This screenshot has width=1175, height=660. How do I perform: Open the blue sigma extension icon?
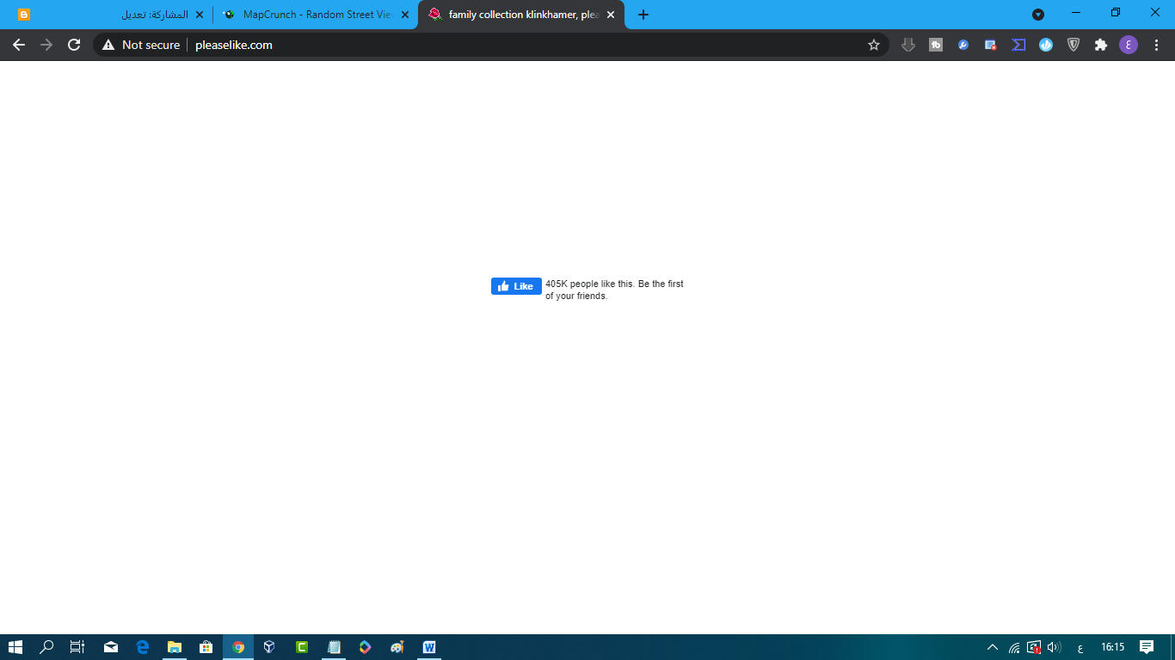(1018, 45)
